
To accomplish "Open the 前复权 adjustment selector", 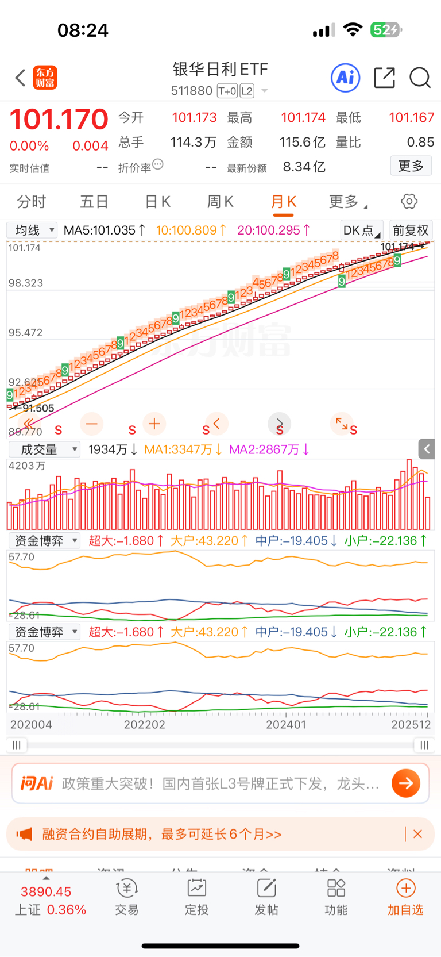I will click(411, 230).
